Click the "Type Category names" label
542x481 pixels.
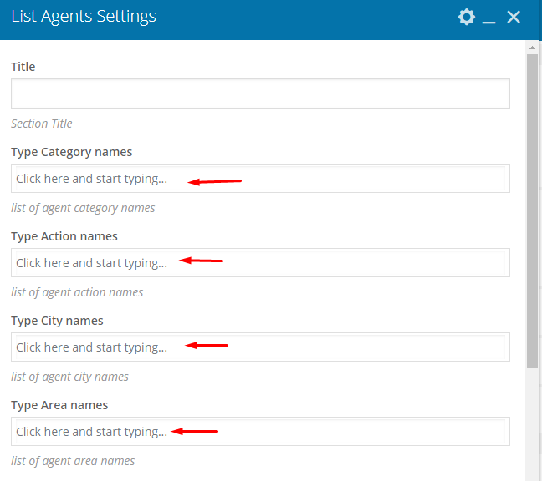[x=72, y=152]
